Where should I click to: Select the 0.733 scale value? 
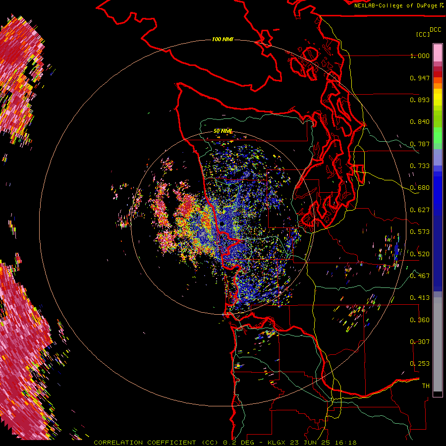point(420,166)
